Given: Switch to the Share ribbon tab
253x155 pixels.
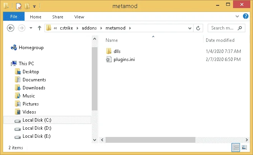Looking at the screenshot, I should pos(58,17).
